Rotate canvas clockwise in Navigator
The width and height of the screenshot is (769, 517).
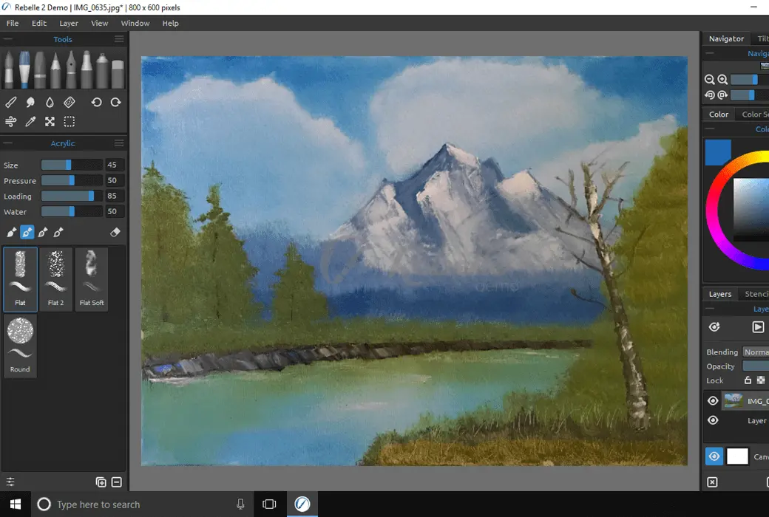pyautogui.click(x=722, y=95)
